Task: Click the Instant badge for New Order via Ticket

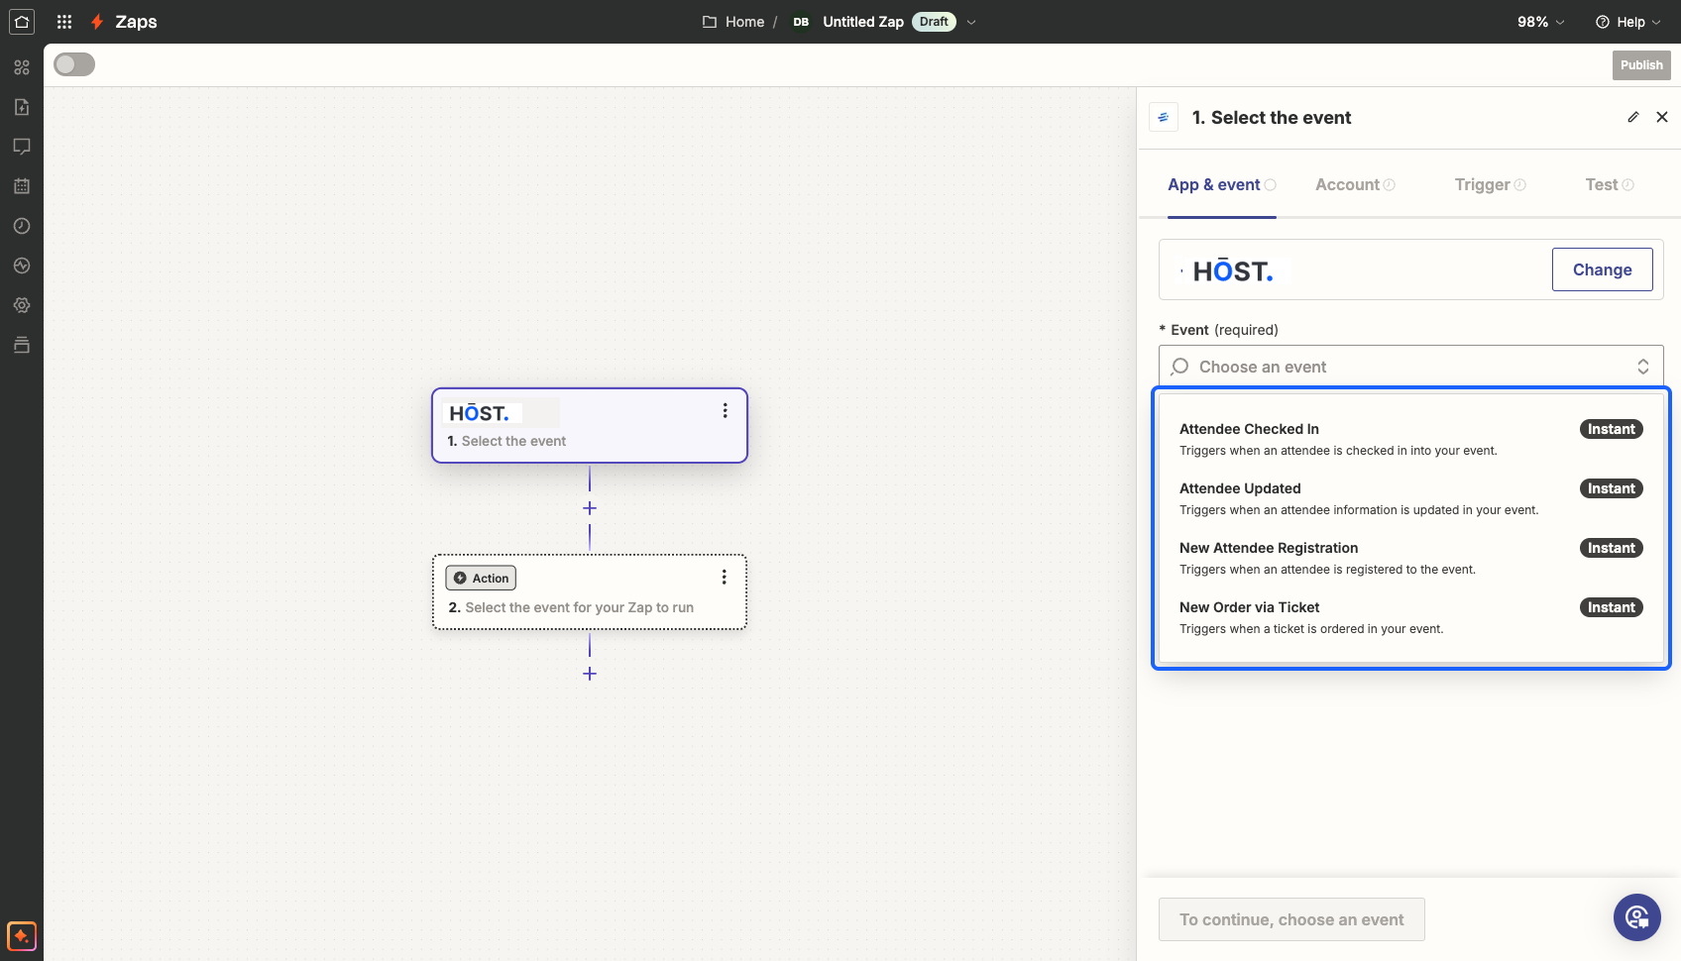Action: 1611,607
